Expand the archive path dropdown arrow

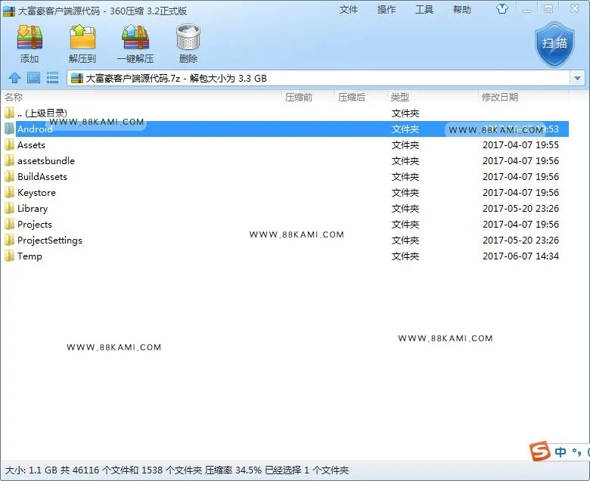[x=577, y=79]
